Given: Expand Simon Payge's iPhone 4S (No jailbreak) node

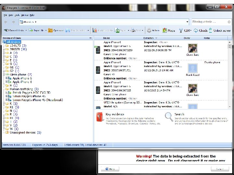Looking at the screenshot, I should point(6,100).
